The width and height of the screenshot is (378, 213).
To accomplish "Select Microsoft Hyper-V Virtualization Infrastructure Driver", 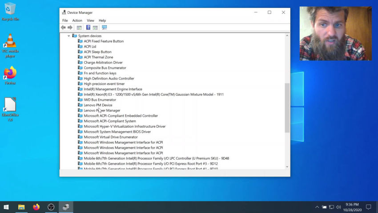I will pos(125,126).
